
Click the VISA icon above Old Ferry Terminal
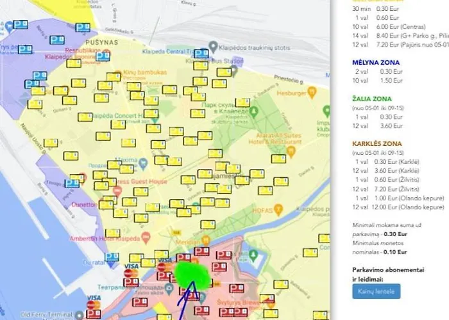(x=93, y=299)
